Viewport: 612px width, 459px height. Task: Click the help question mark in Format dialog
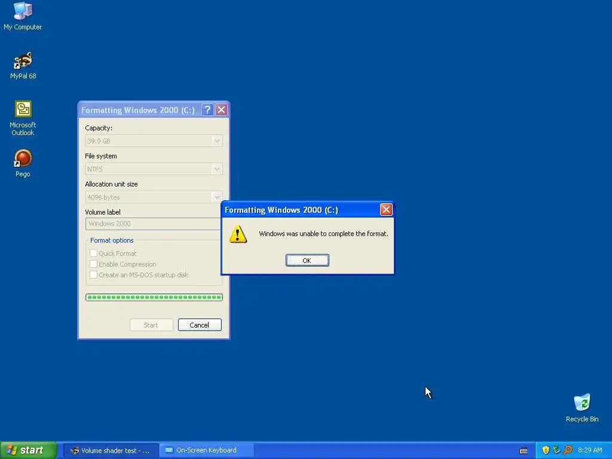coord(207,110)
